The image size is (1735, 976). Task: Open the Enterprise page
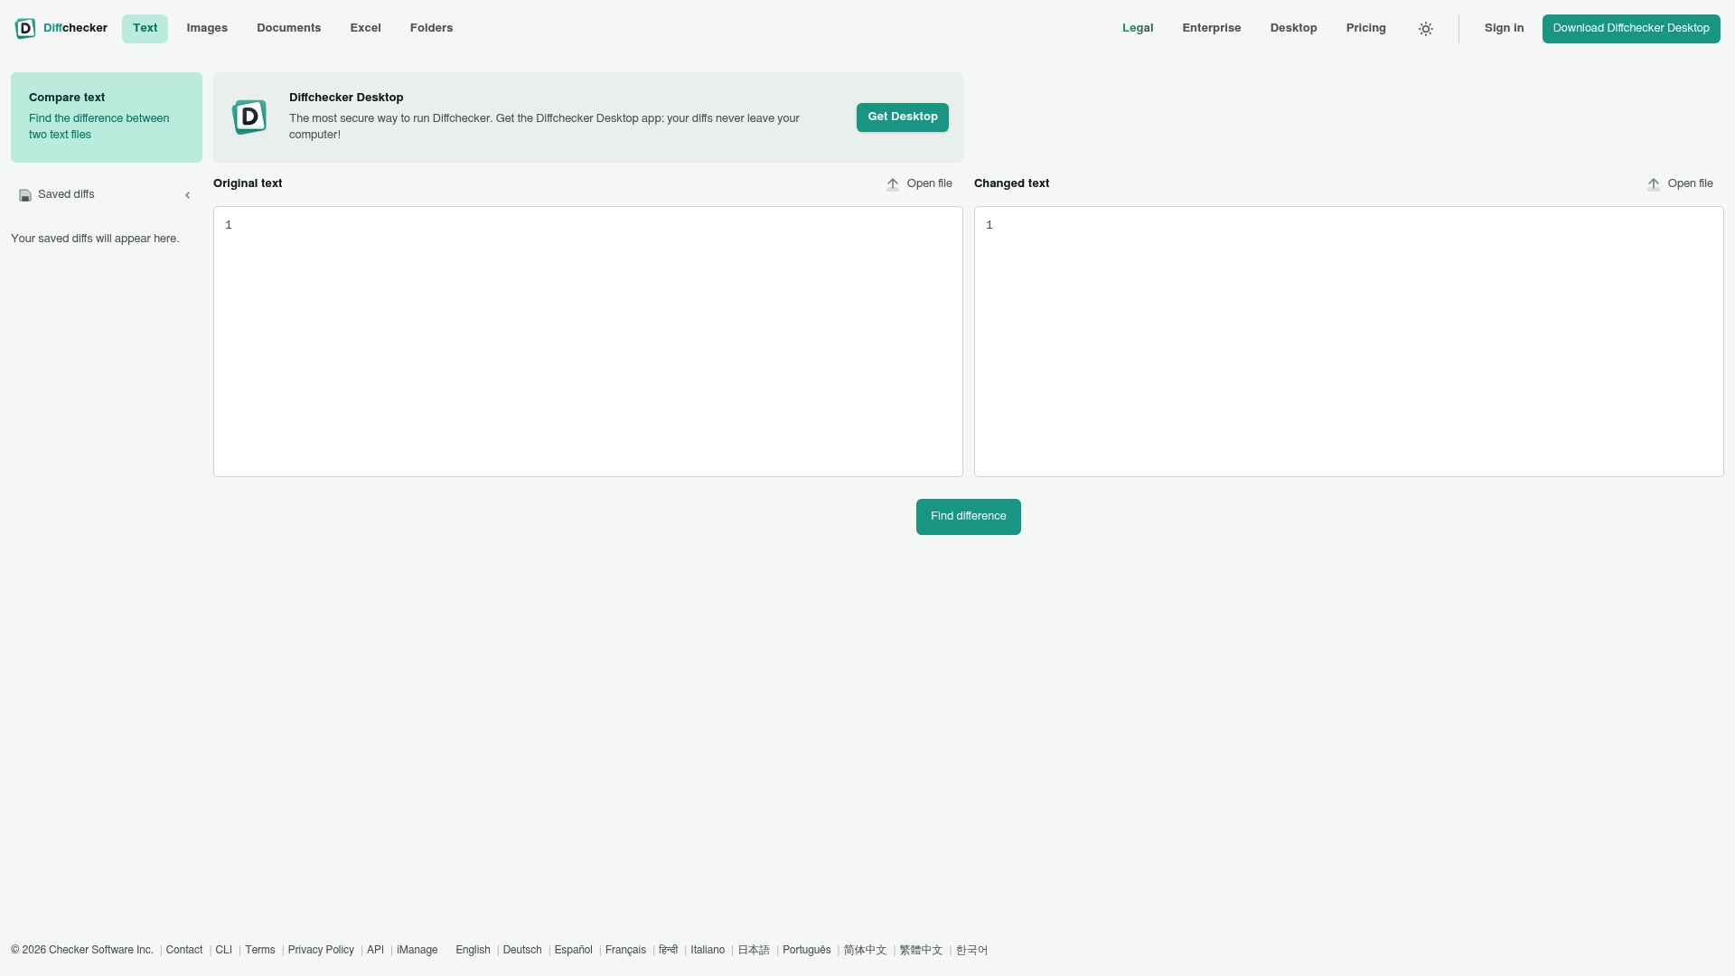click(x=1212, y=29)
